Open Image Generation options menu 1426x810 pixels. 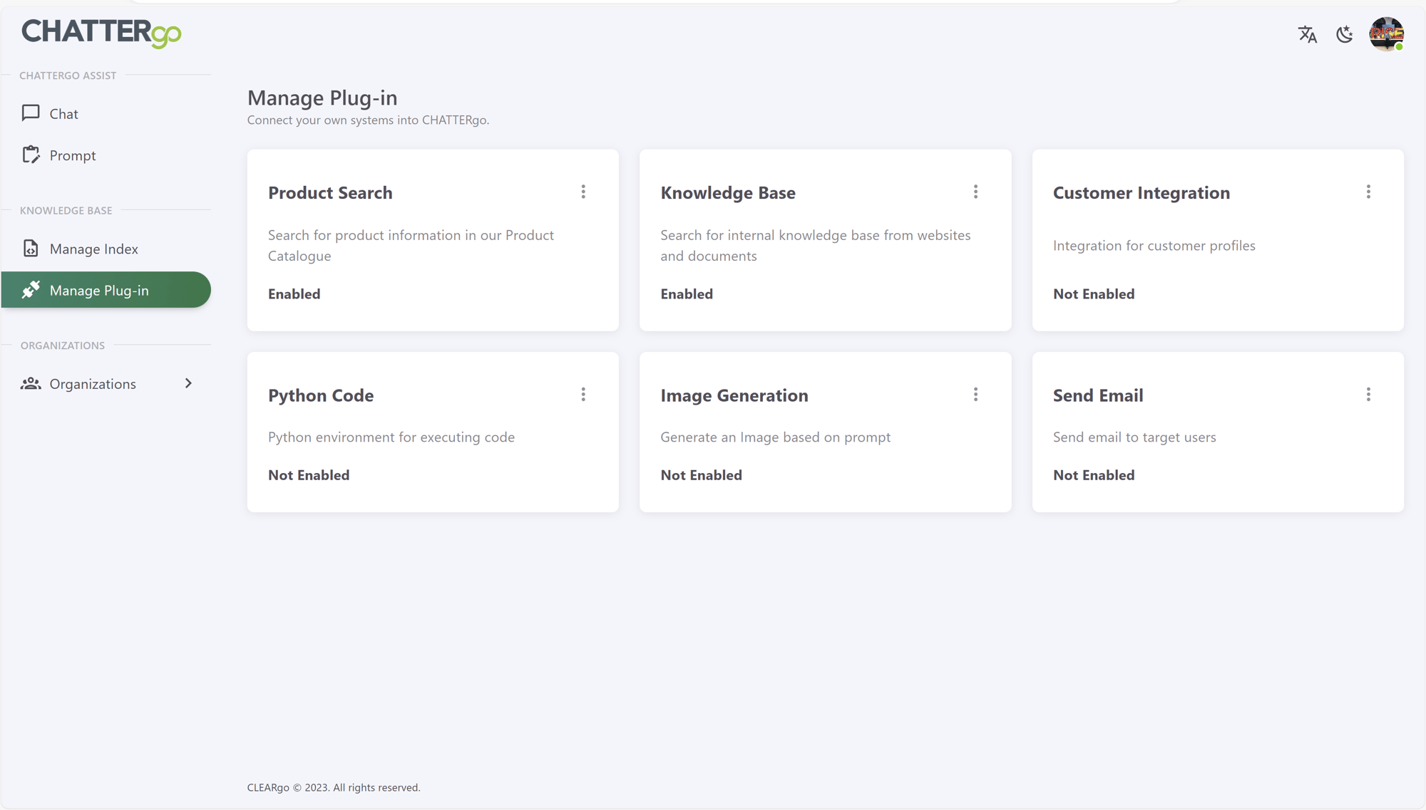(x=975, y=395)
